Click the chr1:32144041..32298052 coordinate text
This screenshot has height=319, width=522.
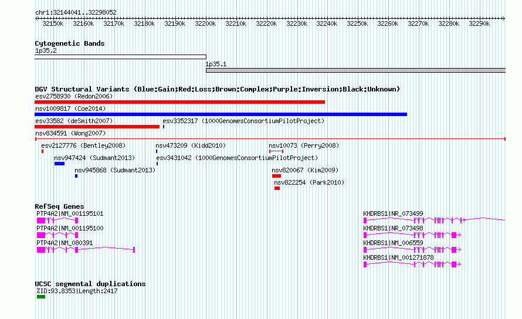76,13
